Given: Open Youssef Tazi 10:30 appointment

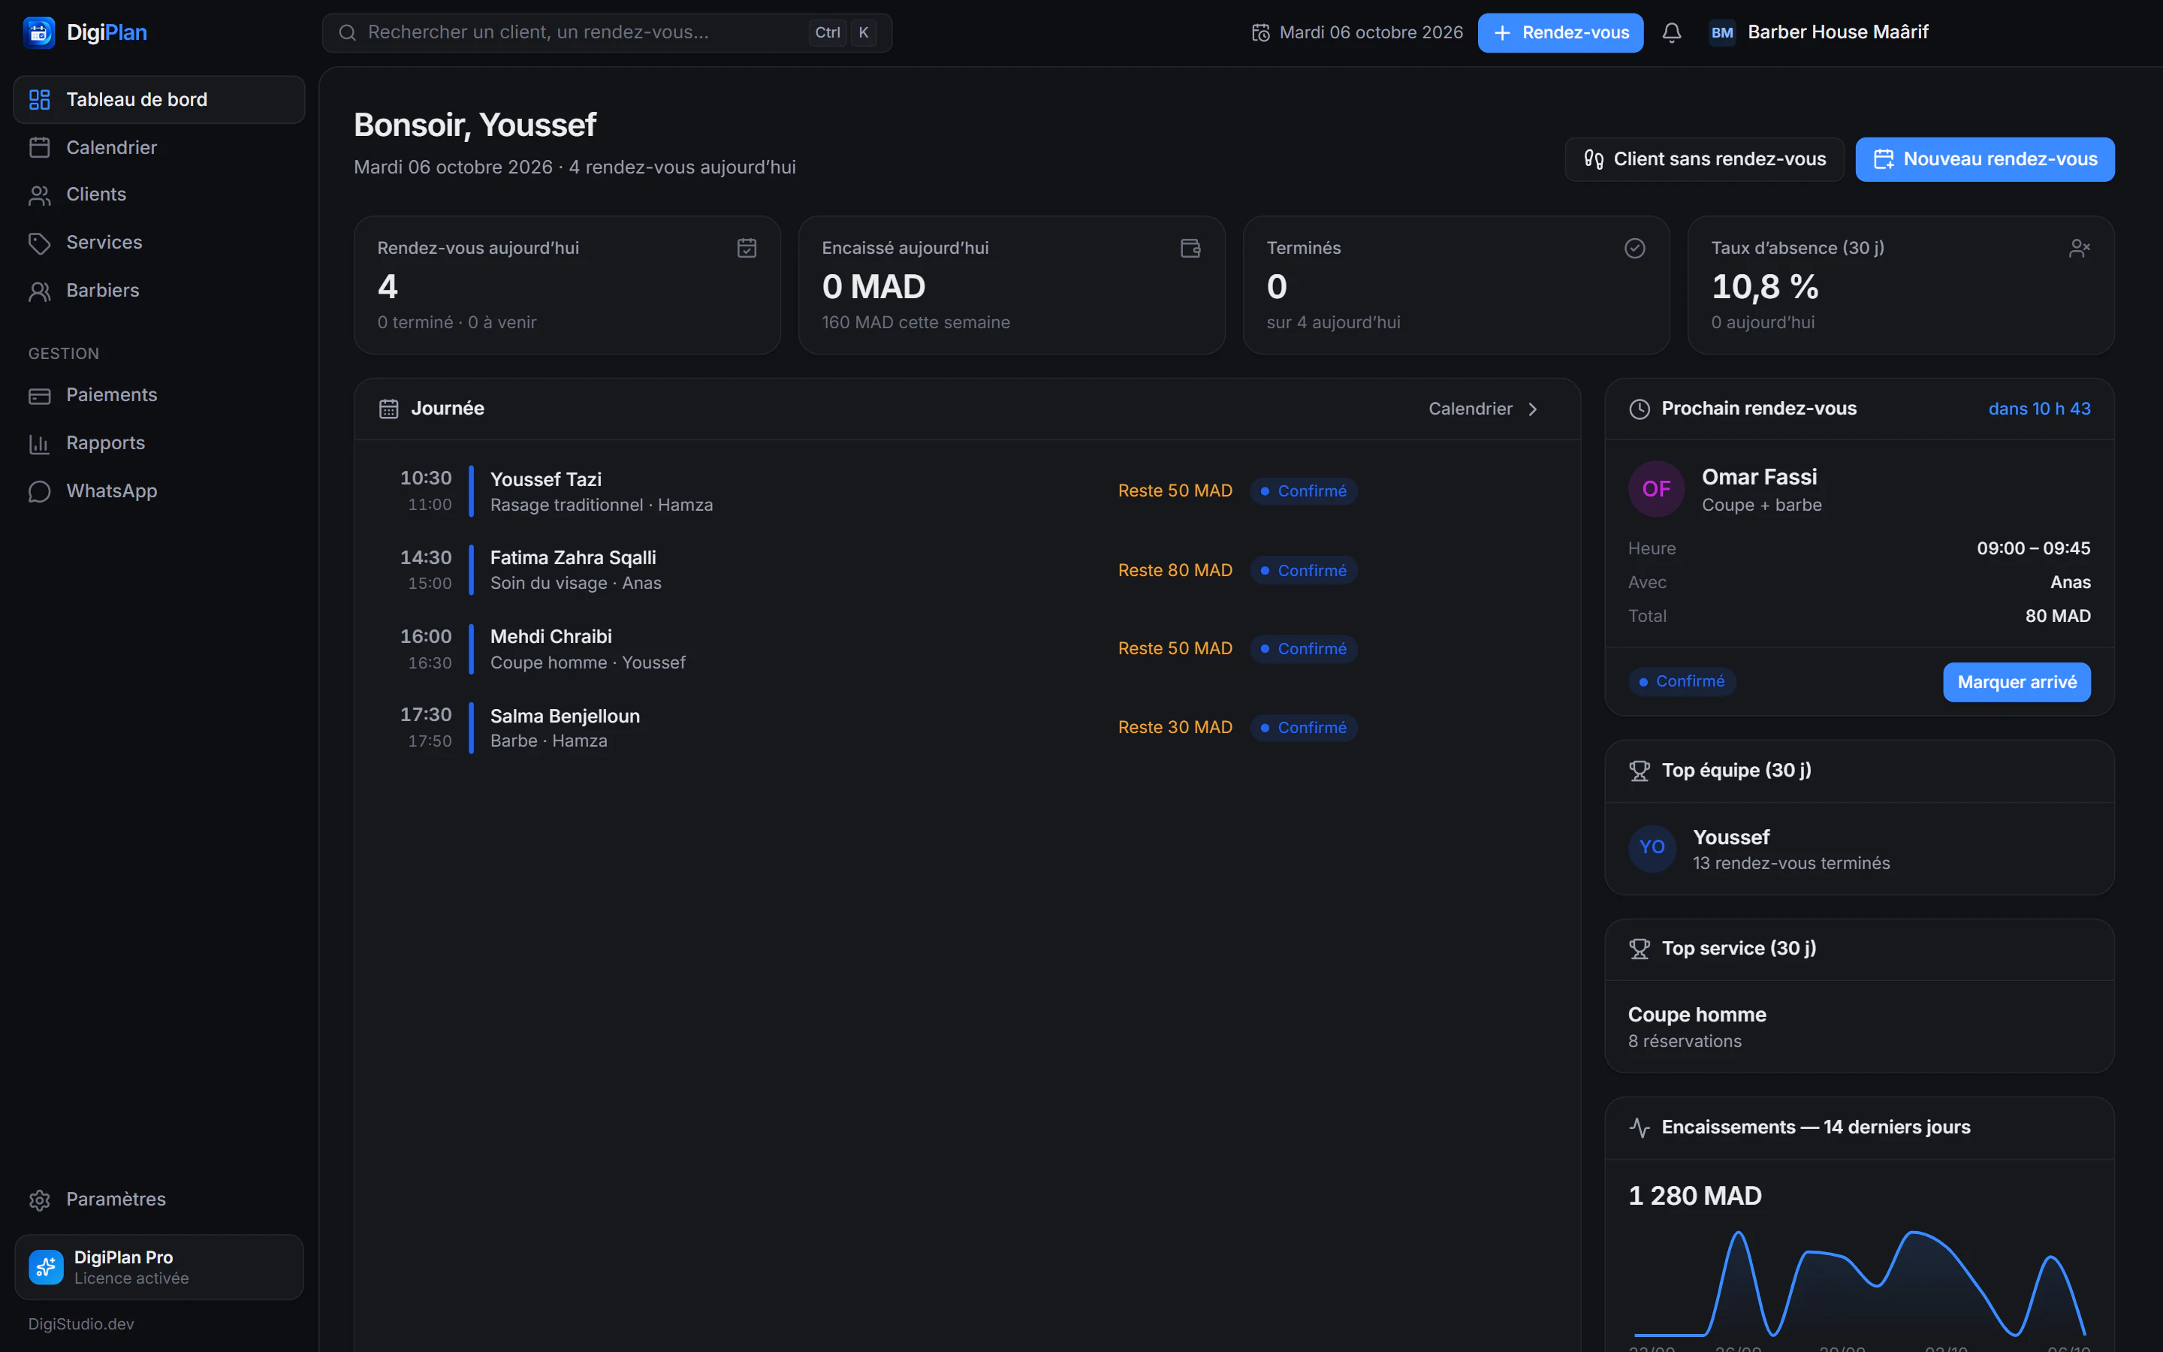Looking at the screenshot, I should pos(967,491).
